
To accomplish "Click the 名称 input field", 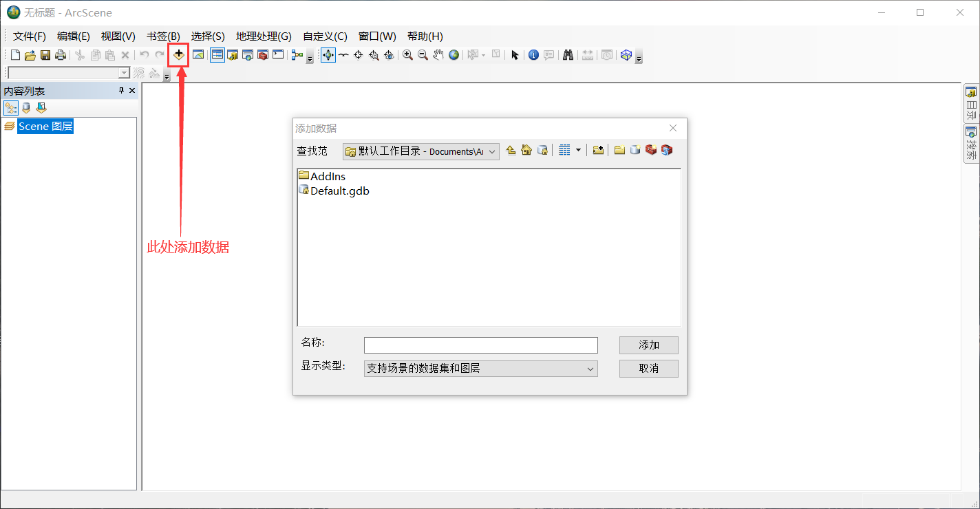I will [x=481, y=345].
